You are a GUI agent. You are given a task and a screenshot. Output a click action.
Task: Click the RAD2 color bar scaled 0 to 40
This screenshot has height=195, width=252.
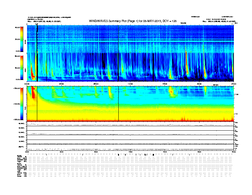22,39
